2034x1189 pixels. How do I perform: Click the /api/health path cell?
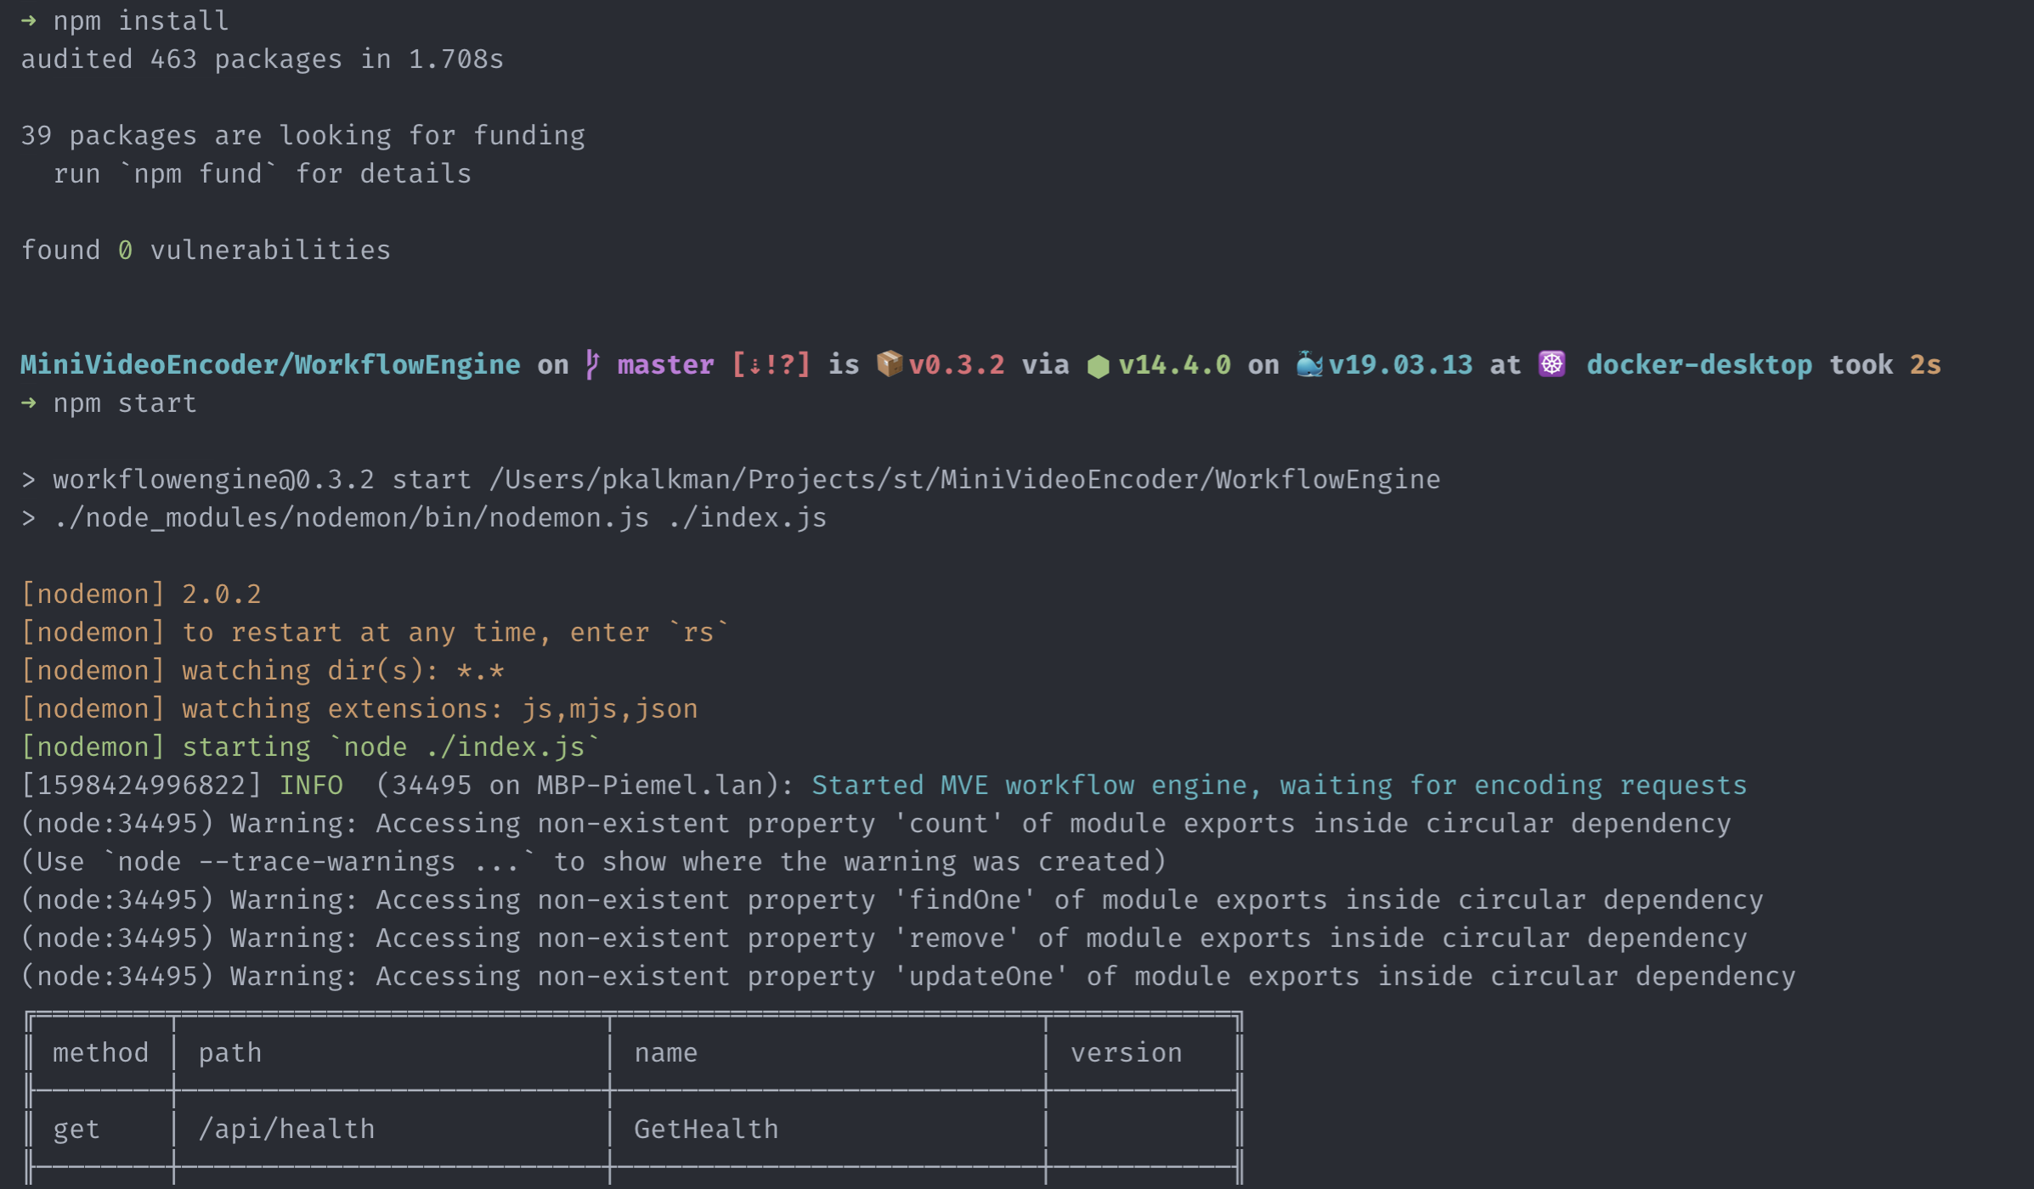[x=286, y=1129]
